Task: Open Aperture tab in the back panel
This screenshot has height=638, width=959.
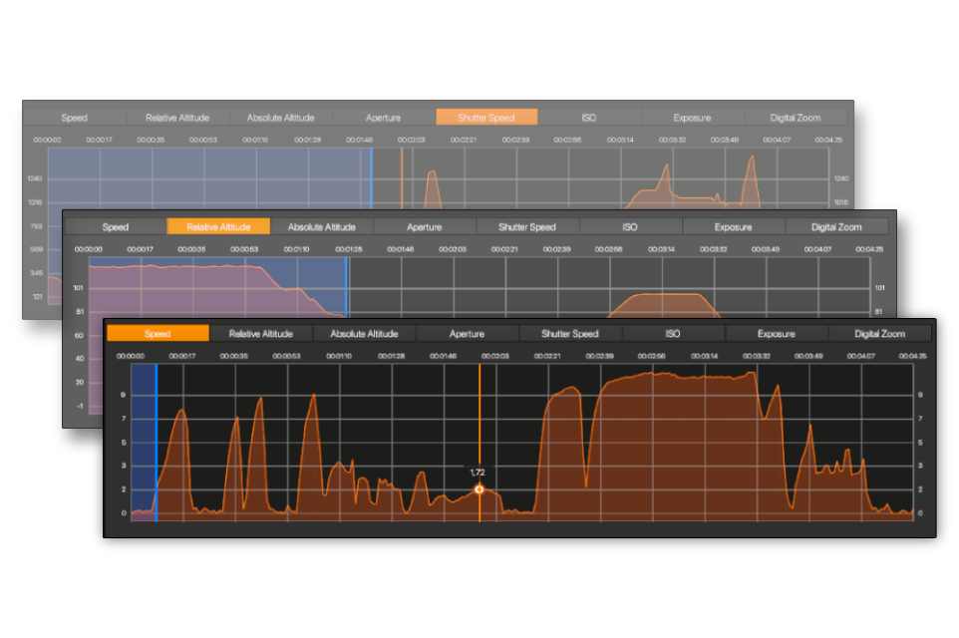Action: (384, 118)
